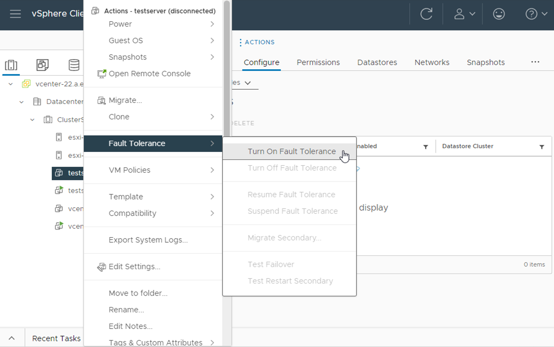The image size is (554, 347).
Task: Collapse the Datacenter tree node
Action: [22, 102]
